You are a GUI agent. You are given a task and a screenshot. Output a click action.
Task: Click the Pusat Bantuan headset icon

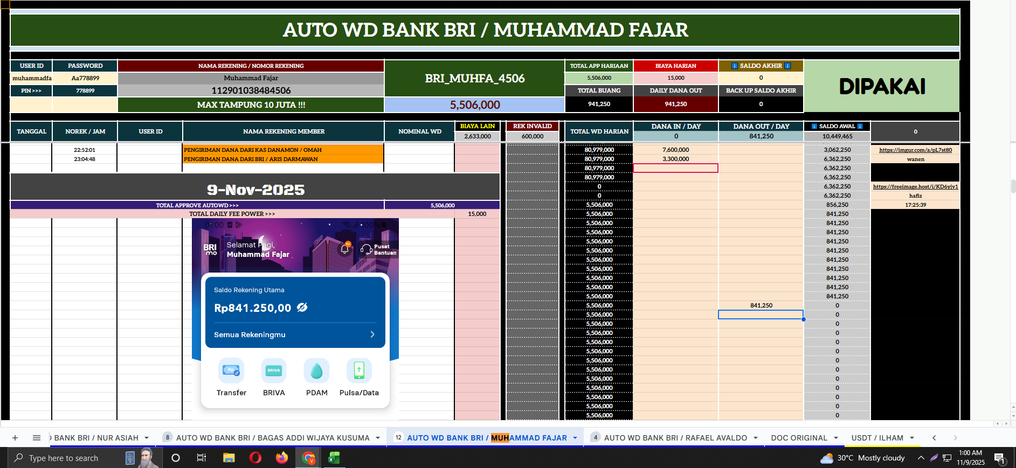(x=367, y=249)
